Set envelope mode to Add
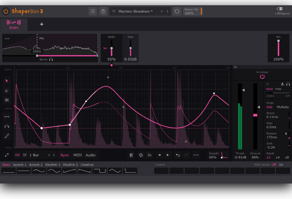The image size is (292, 199). tap(269, 107)
